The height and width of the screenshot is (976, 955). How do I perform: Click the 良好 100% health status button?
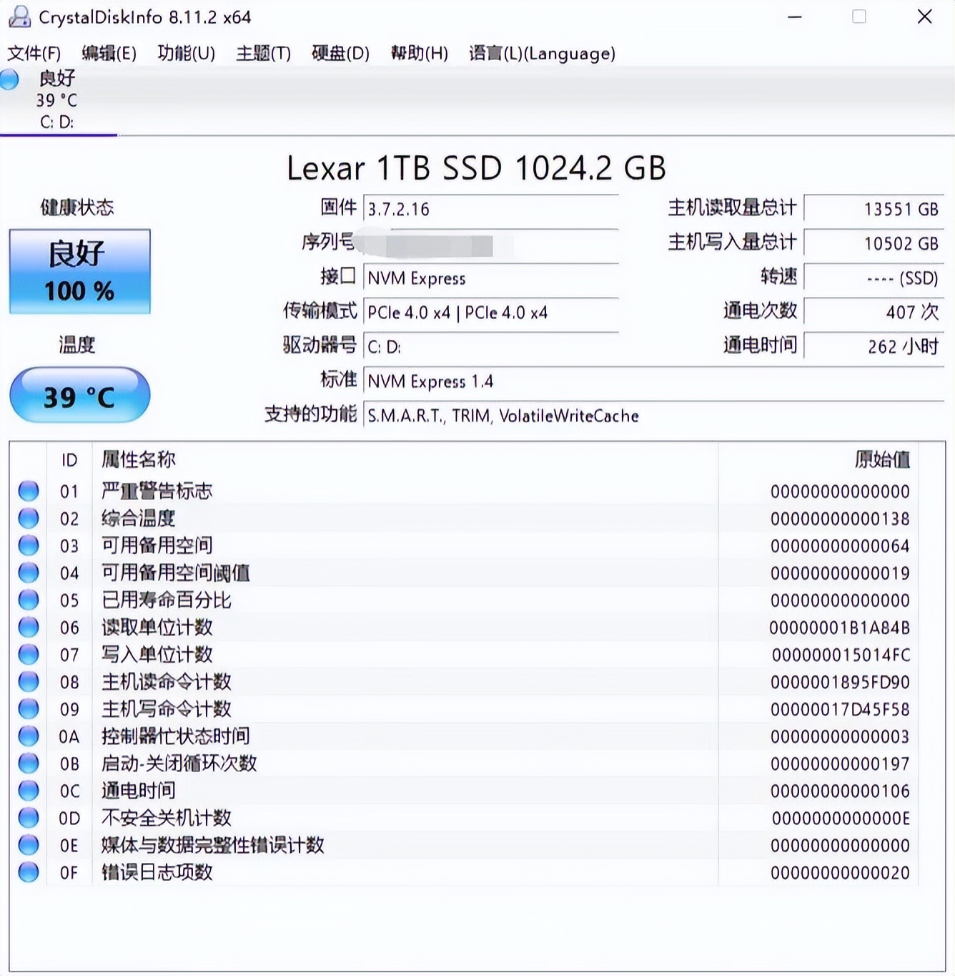coord(79,272)
